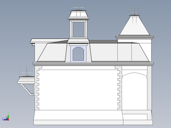Select the arched opening inside the dormer window
Screen dimensions: 171x128
[78, 54]
